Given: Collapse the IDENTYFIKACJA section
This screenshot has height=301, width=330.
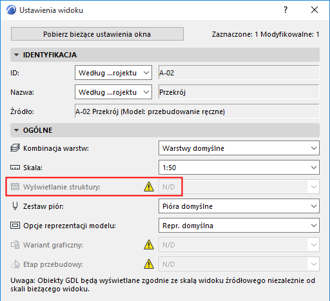Looking at the screenshot, I should pos(16,55).
